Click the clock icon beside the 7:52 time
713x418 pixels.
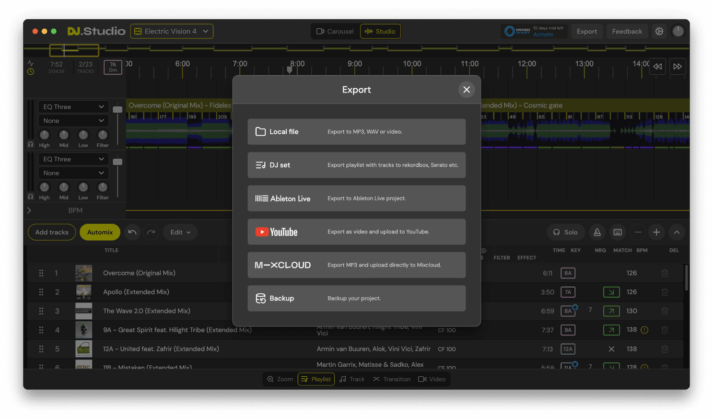tap(31, 71)
